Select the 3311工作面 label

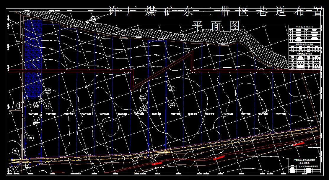tap(210, 114)
